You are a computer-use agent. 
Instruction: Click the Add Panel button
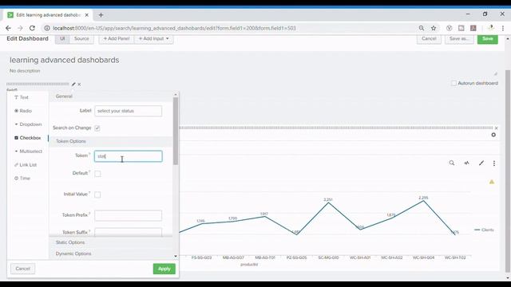click(x=117, y=39)
